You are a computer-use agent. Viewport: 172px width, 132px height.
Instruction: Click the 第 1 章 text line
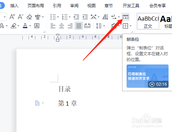click(x=67, y=103)
